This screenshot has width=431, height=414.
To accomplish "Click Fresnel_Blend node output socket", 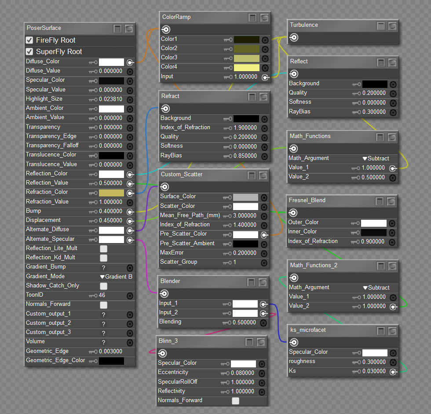I will (x=293, y=213).
